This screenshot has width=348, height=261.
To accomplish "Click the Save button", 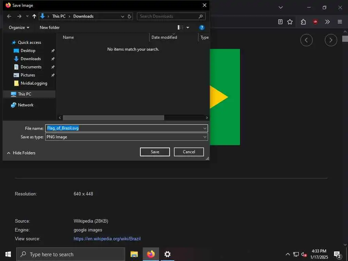I will click(x=155, y=152).
